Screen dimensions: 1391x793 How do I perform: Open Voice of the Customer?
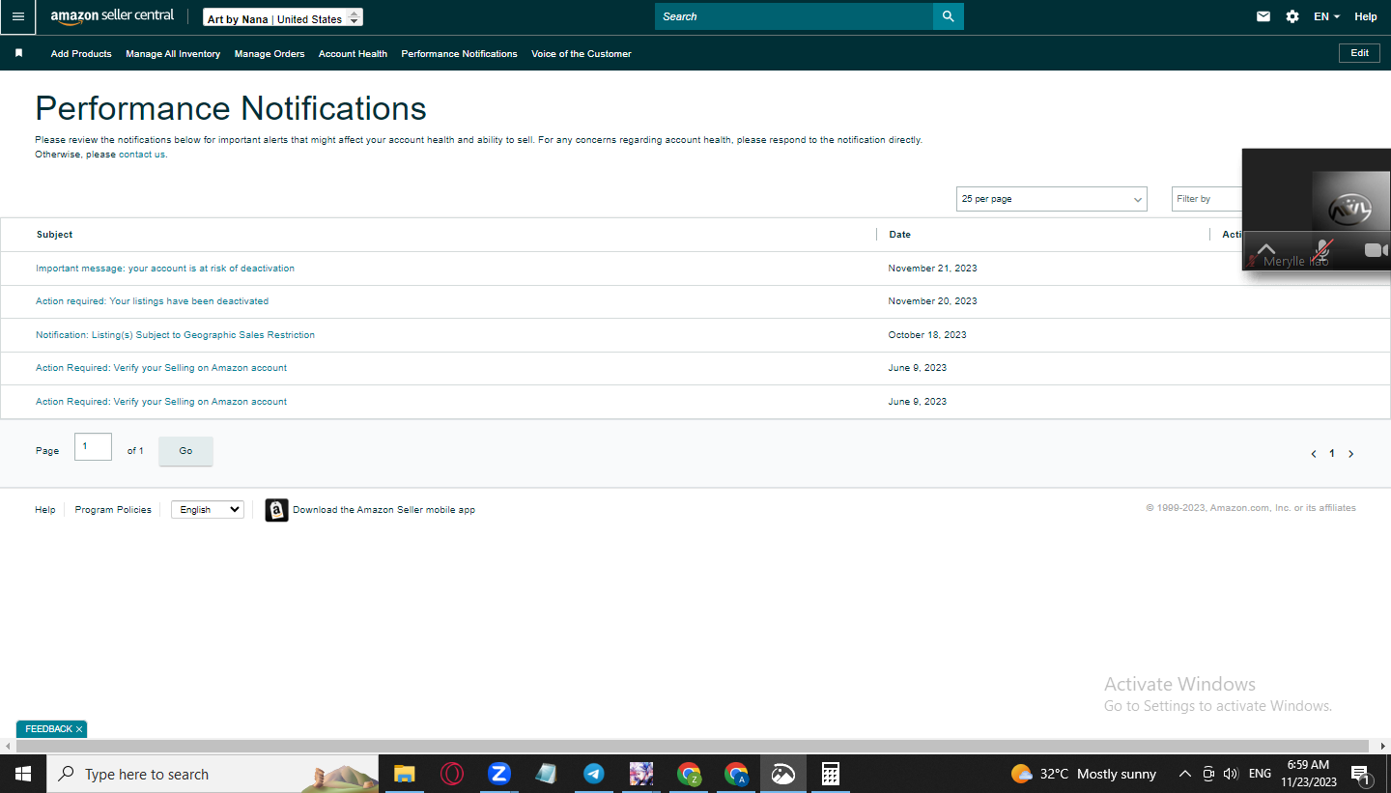point(582,54)
